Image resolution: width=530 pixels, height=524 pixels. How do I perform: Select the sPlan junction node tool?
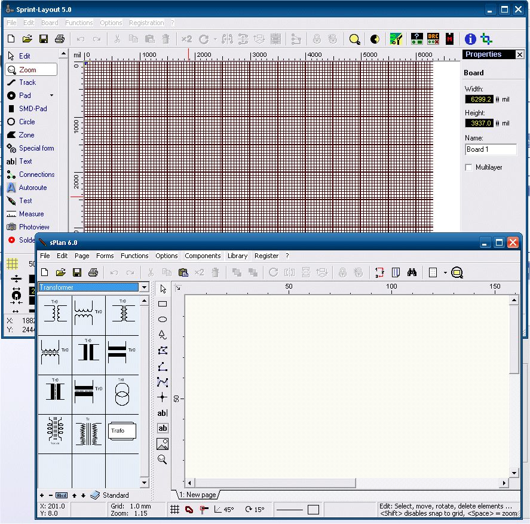[x=163, y=397]
